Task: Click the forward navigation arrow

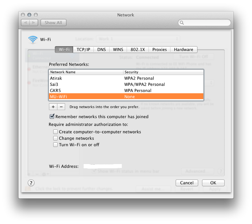Action: point(34,23)
